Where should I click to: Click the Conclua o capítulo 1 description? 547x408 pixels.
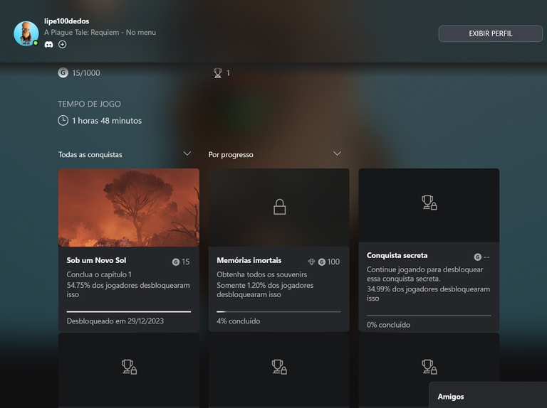(99, 274)
